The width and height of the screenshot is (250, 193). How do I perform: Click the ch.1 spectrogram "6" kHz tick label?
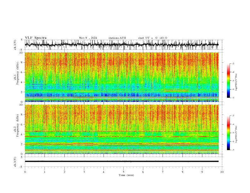(x=22, y=72)
